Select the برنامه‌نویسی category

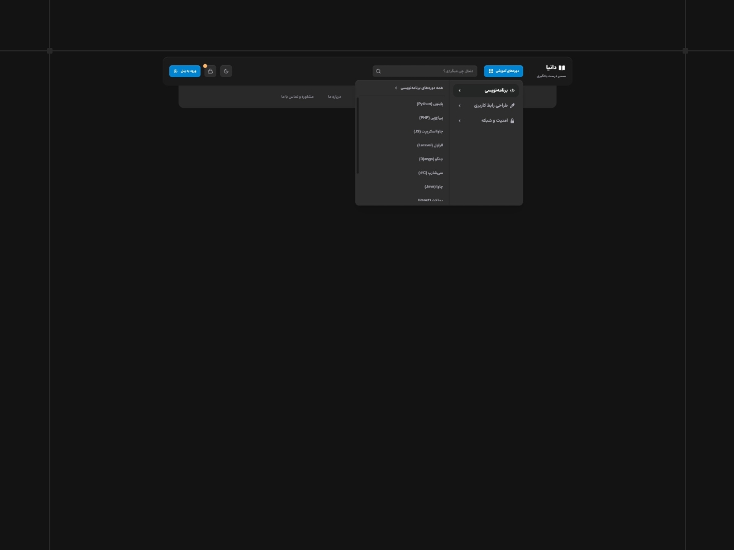click(x=486, y=90)
